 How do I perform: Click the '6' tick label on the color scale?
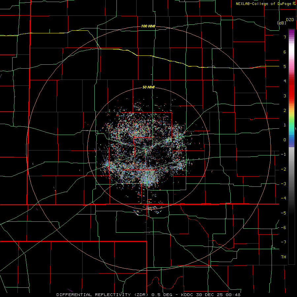pyautogui.click(x=285, y=52)
